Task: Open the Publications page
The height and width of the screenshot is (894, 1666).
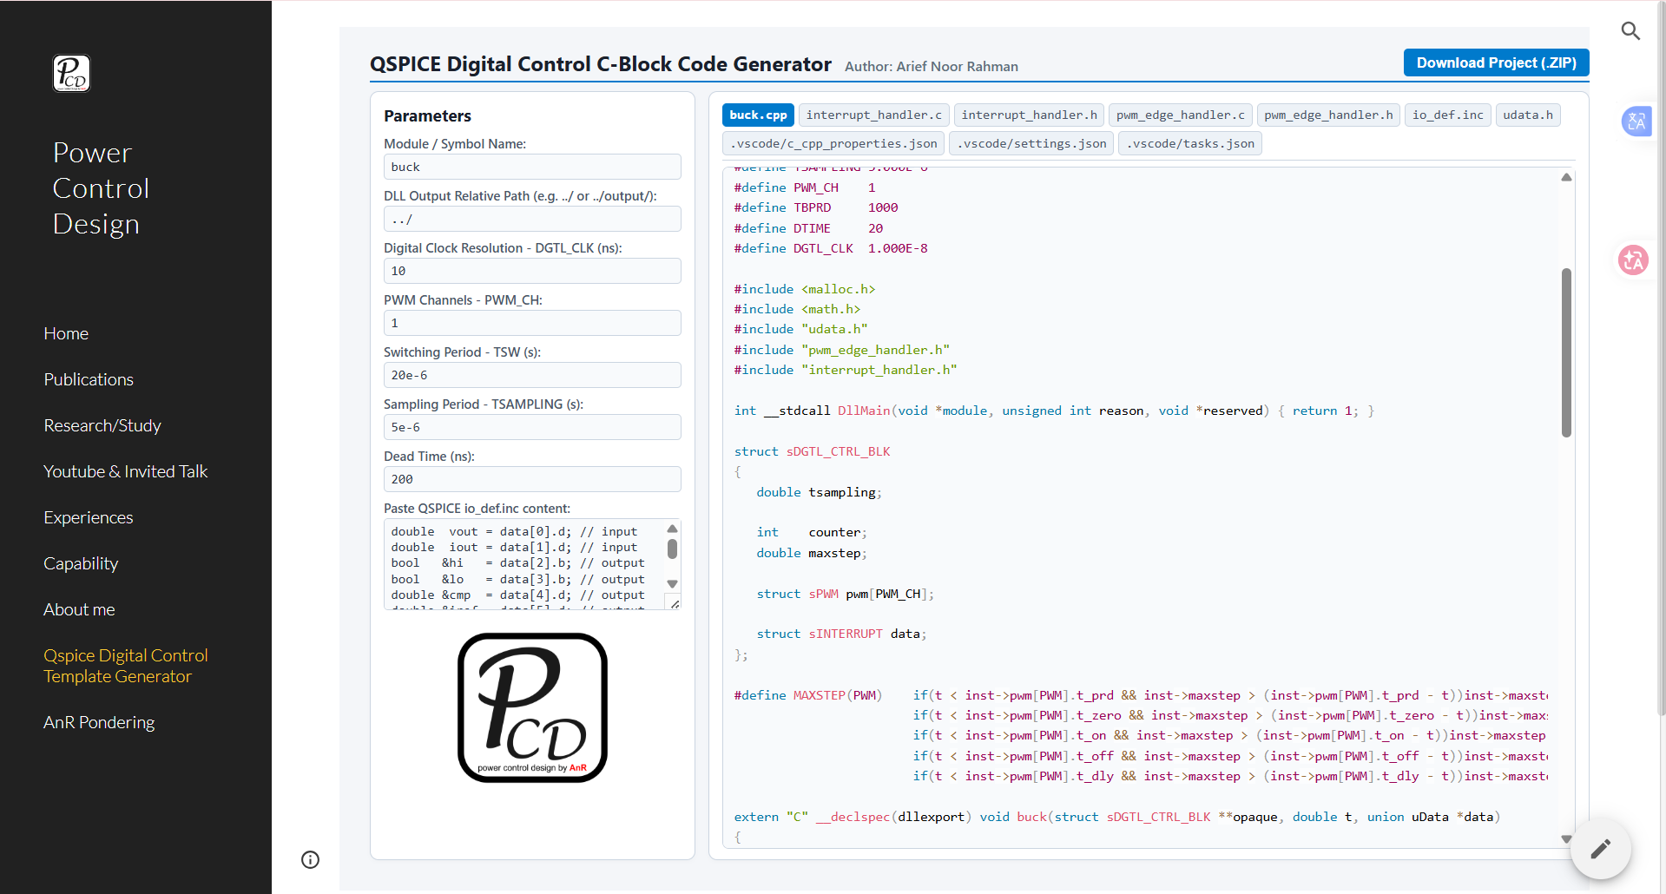Action: 89,379
